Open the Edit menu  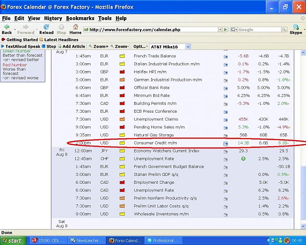[x=19, y=18]
